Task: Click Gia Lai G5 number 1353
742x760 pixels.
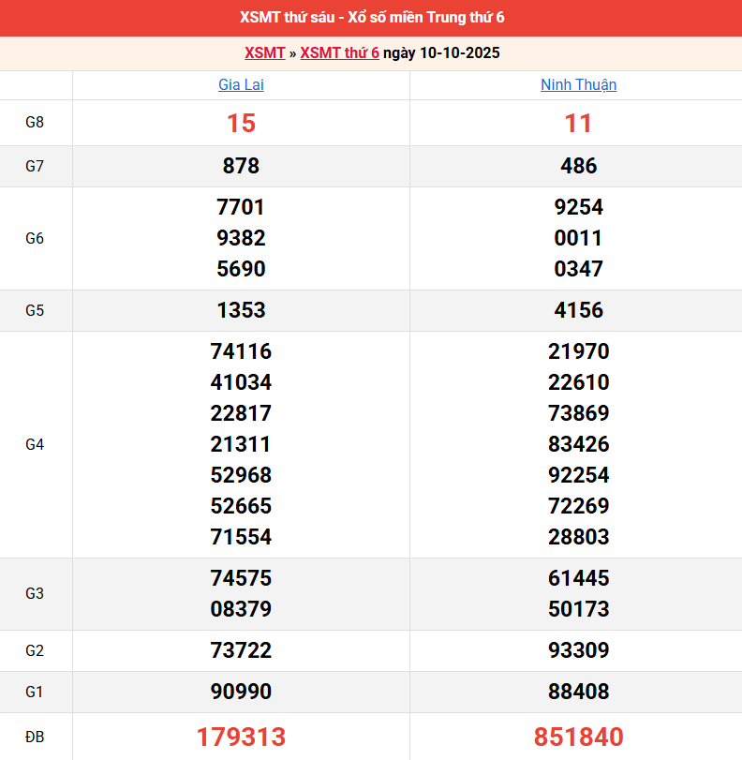Action: 241,310
